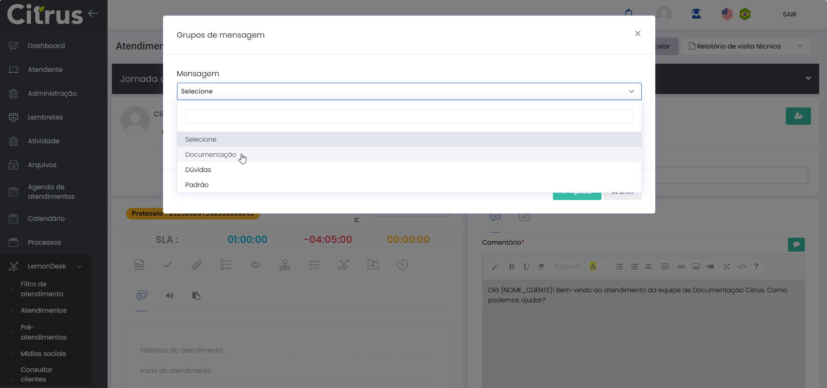Pick the Selecione option in the list
This screenshot has height=388, width=827.
409,139
